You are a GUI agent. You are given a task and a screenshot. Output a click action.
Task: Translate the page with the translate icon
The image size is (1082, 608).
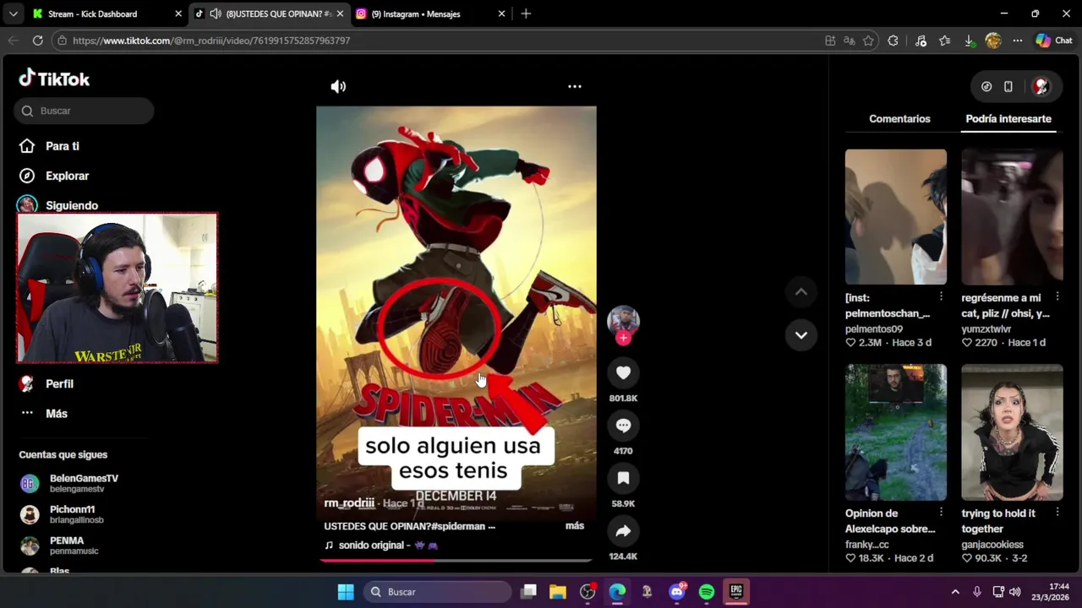(849, 41)
